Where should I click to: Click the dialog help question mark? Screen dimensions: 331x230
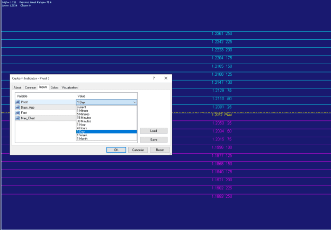(154, 78)
